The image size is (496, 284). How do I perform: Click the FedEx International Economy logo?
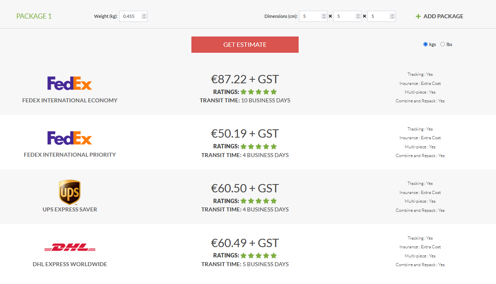point(69,83)
